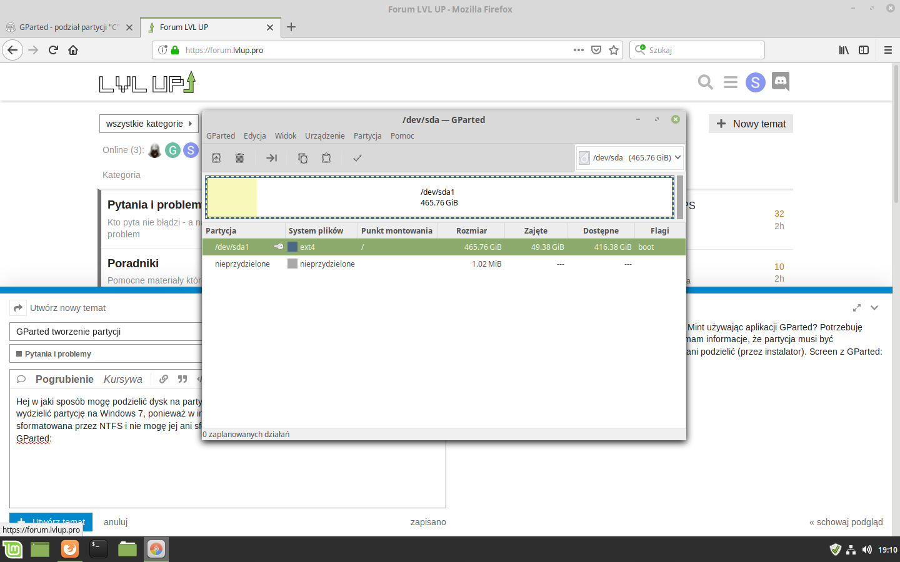Image resolution: width=900 pixels, height=562 pixels.
Task: Open the forum hamburger menu icon
Action: pos(730,82)
